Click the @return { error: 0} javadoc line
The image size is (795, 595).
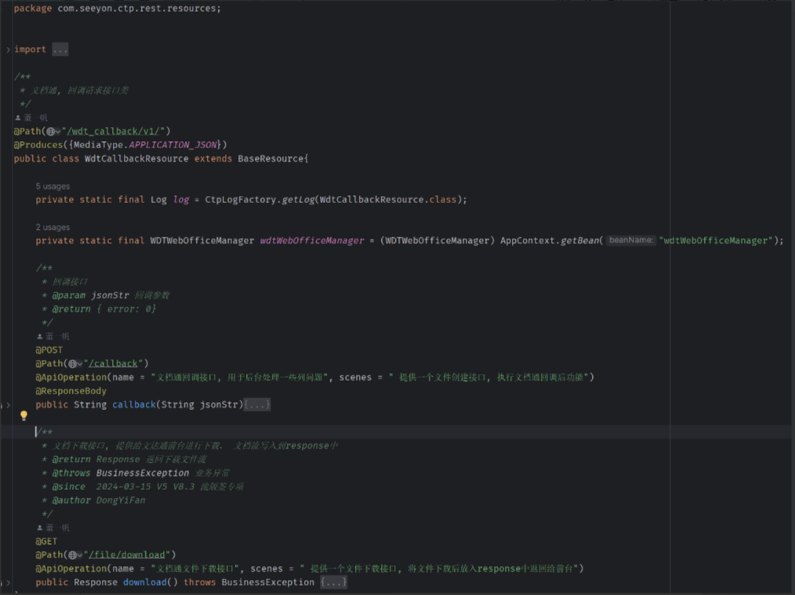[99, 309]
